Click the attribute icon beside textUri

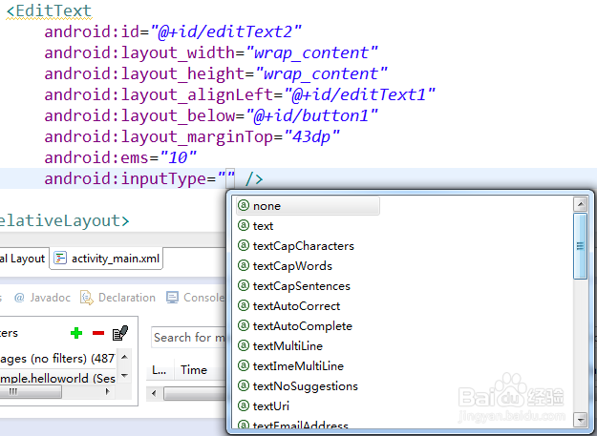click(244, 405)
